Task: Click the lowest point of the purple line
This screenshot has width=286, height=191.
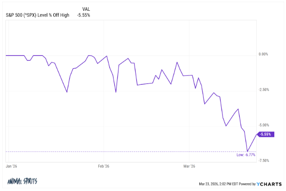Action: coord(247,151)
